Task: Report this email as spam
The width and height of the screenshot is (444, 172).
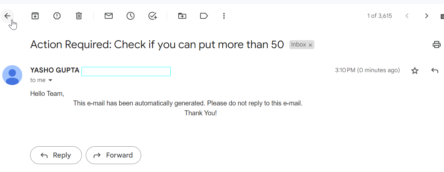Action: tap(57, 16)
